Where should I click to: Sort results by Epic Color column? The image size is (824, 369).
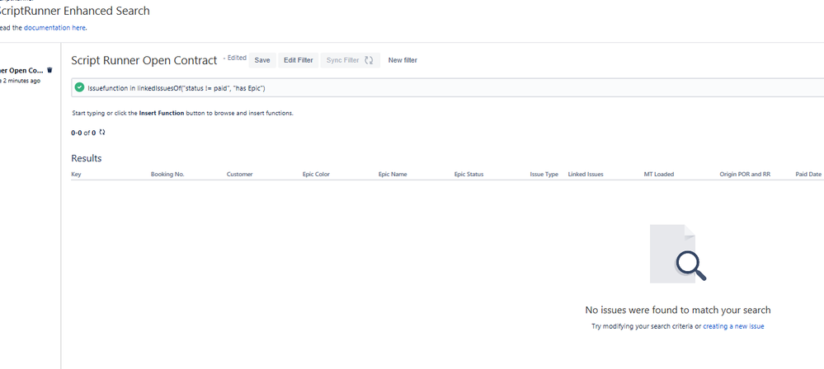[x=316, y=175]
